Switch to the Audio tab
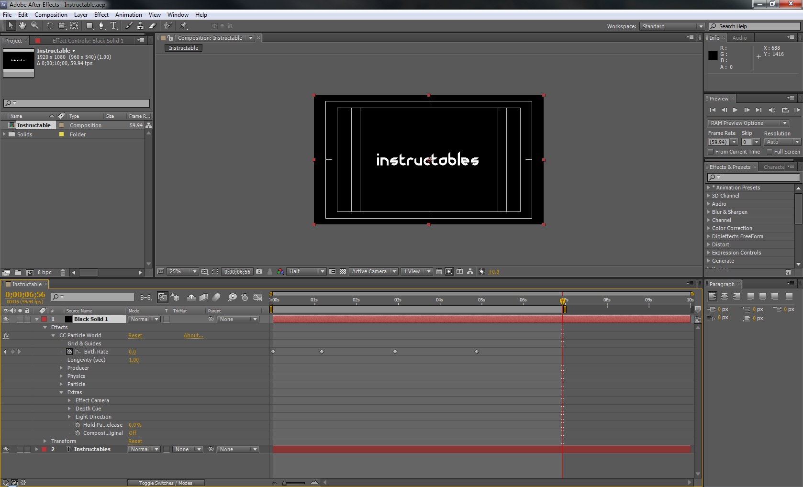This screenshot has width=803, height=487. click(x=739, y=38)
